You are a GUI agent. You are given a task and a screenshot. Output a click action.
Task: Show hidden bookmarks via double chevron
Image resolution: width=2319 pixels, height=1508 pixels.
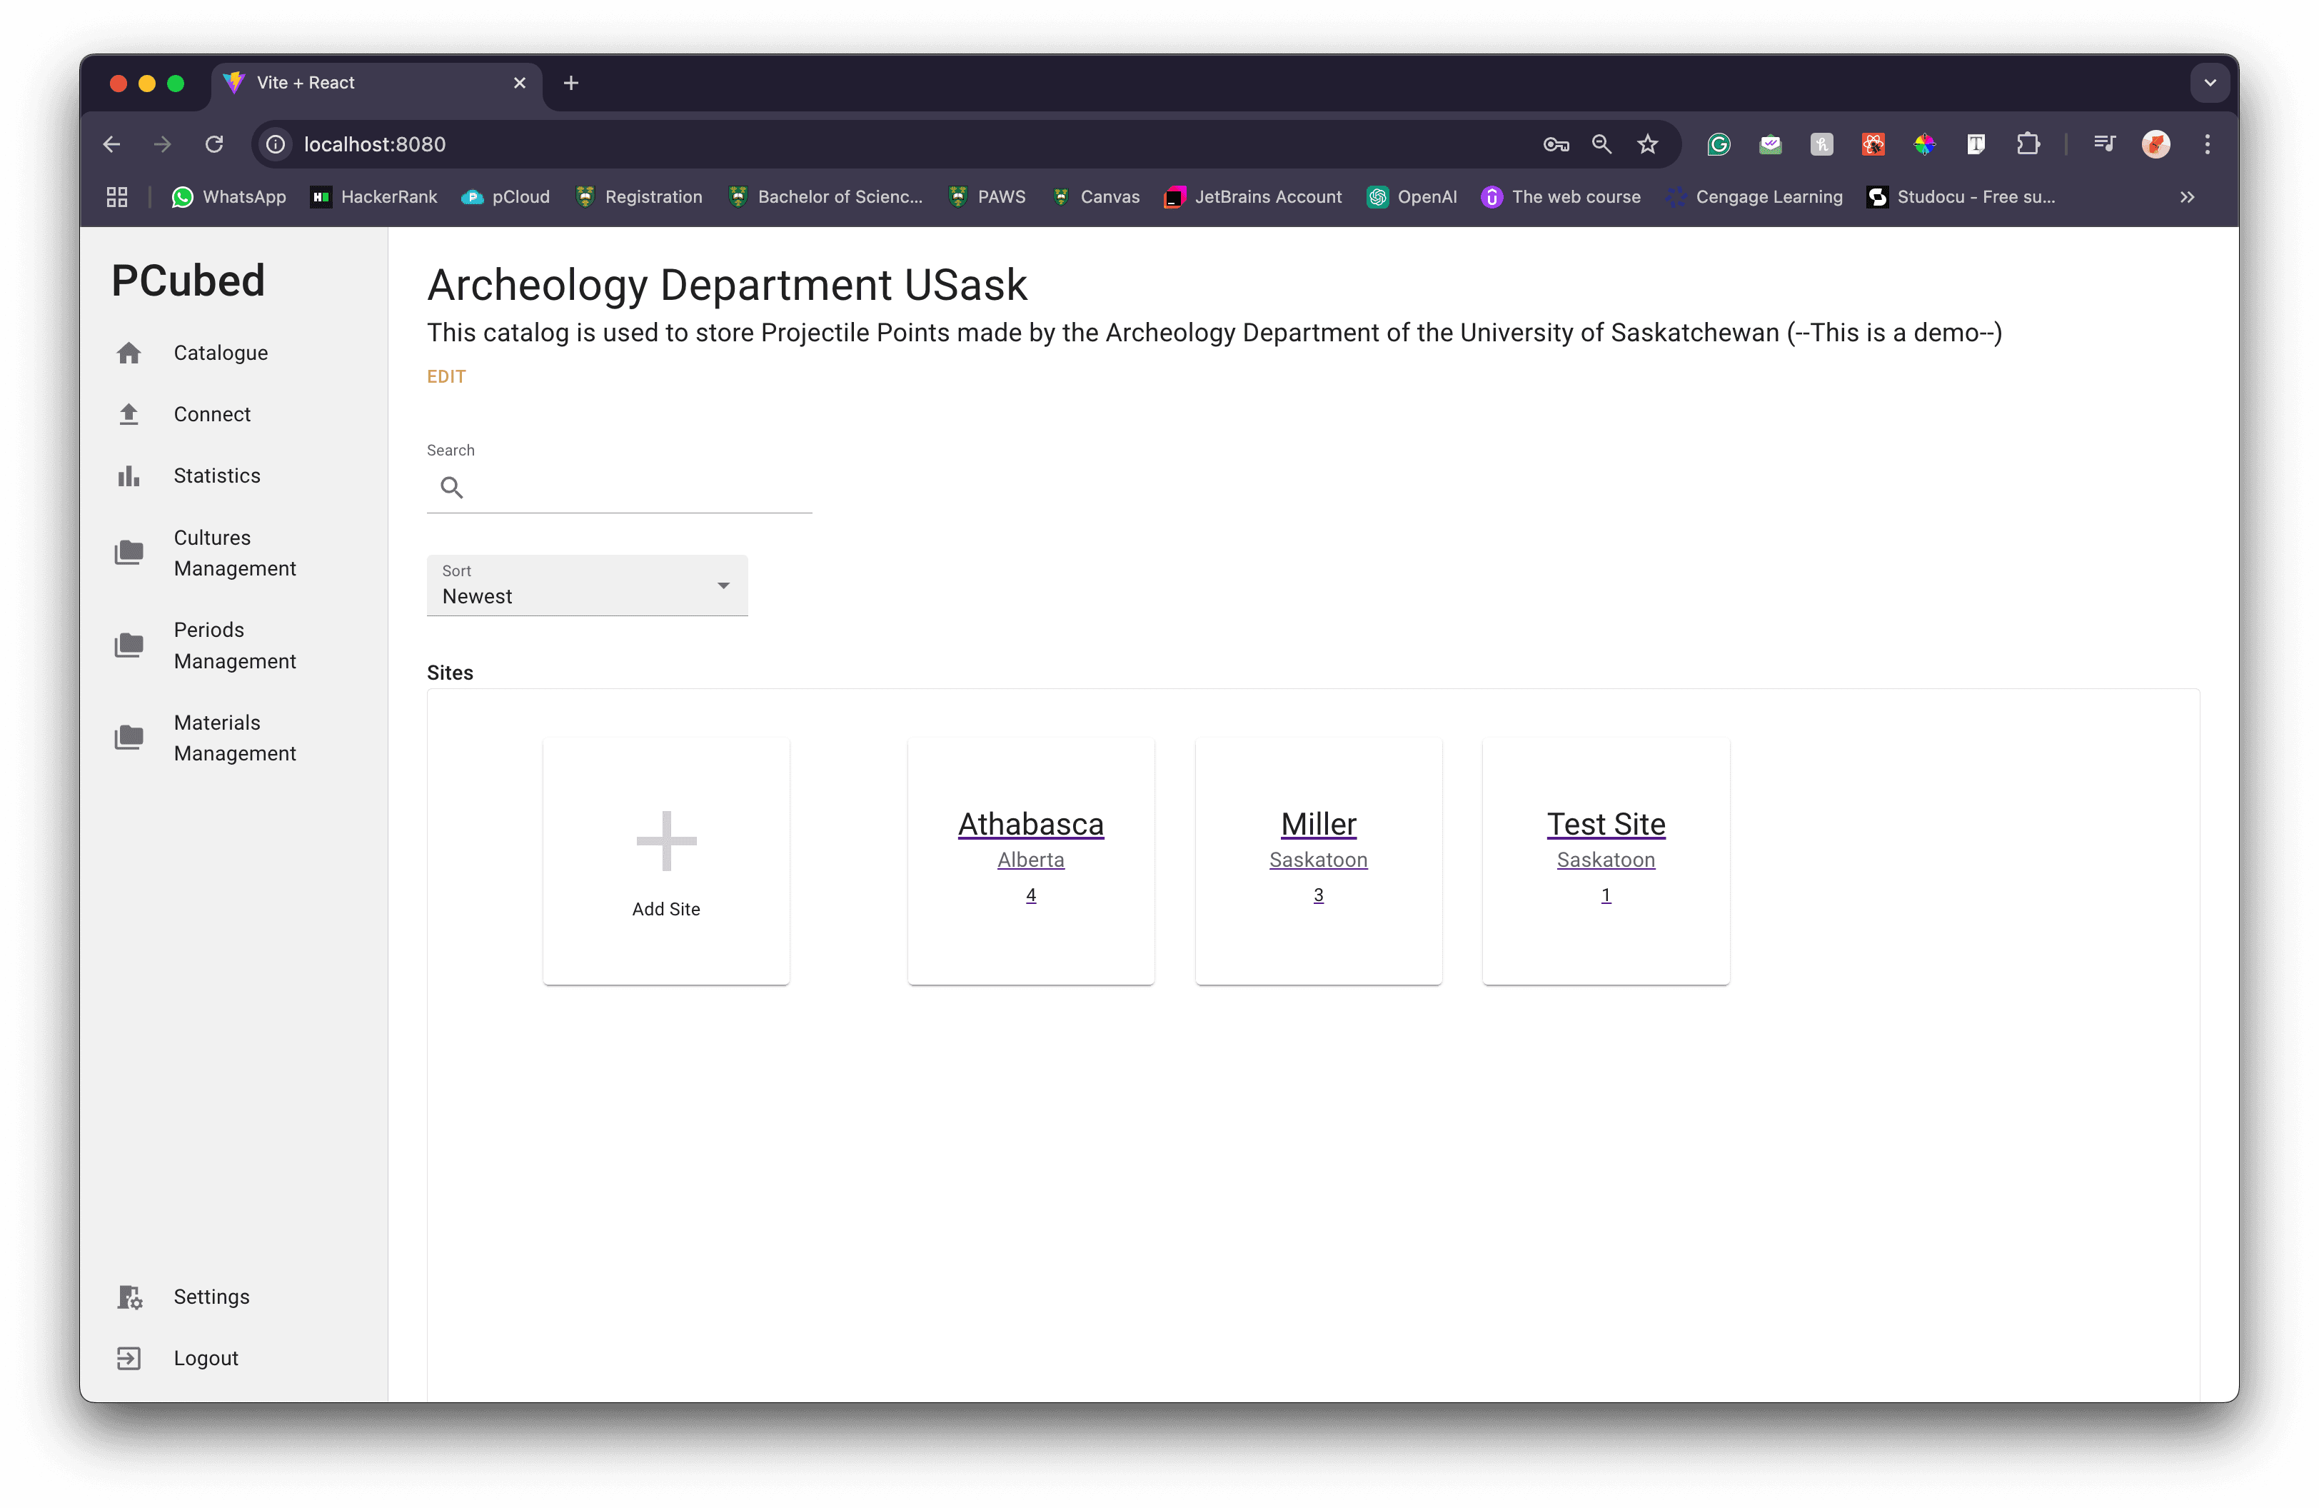[x=2186, y=197]
